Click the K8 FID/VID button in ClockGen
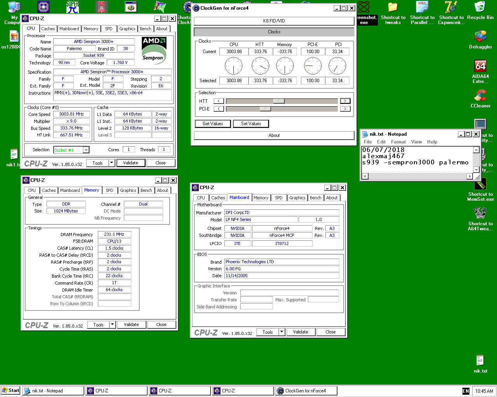 pos(274,21)
